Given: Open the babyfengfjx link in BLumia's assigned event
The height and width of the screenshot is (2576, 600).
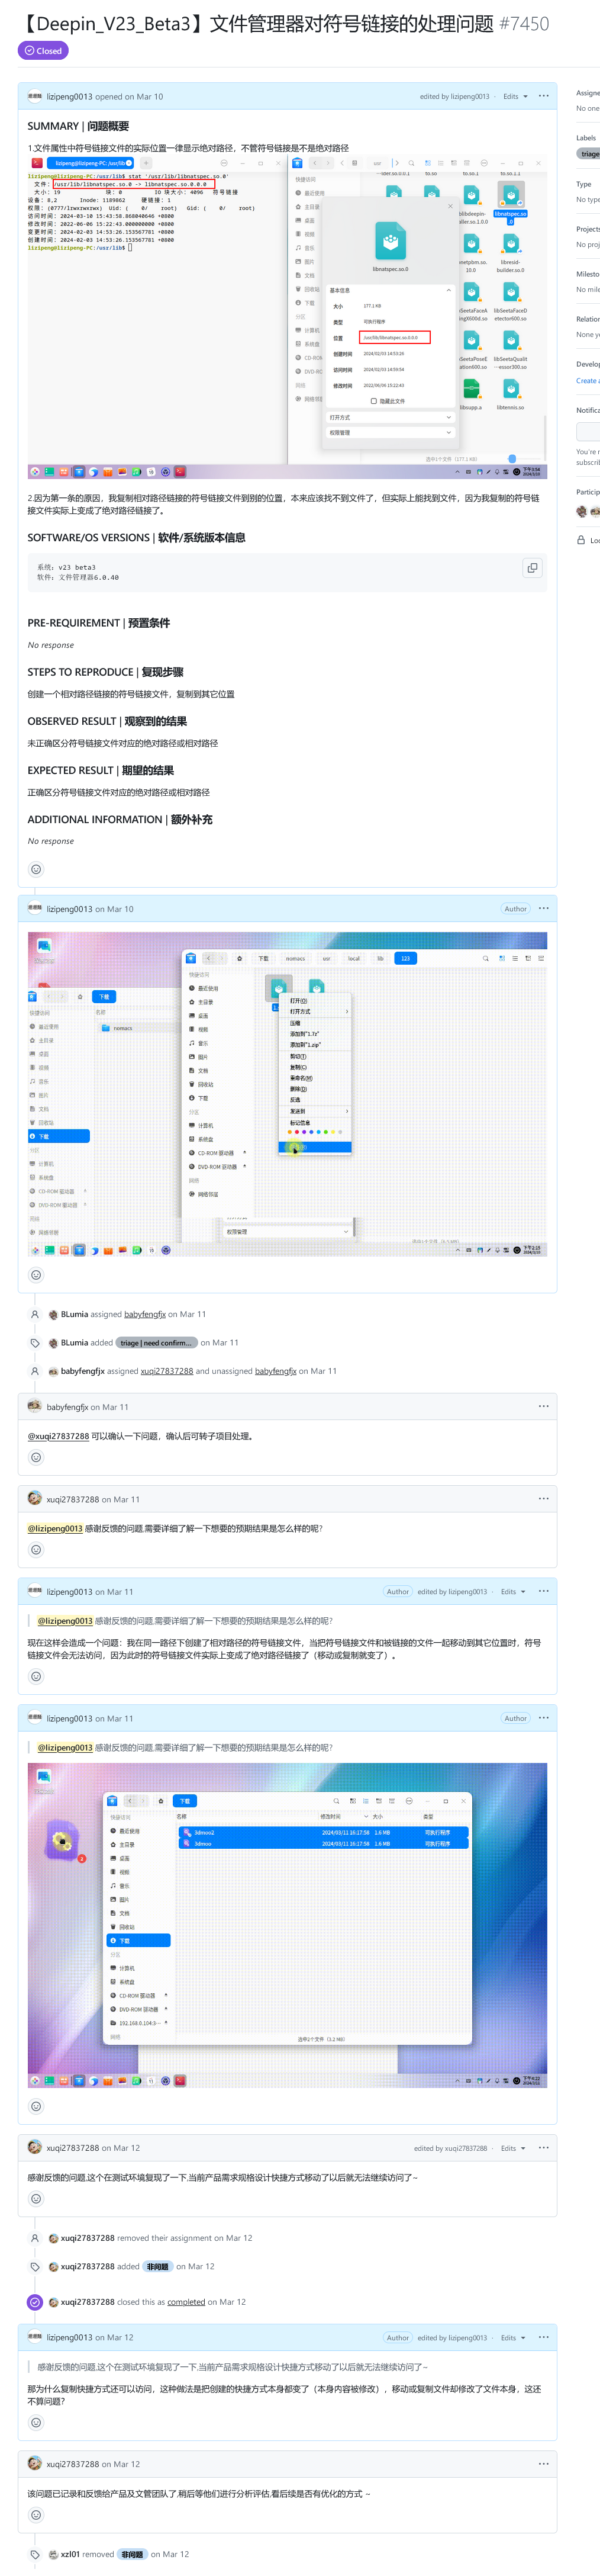Looking at the screenshot, I should click(x=145, y=1315).
